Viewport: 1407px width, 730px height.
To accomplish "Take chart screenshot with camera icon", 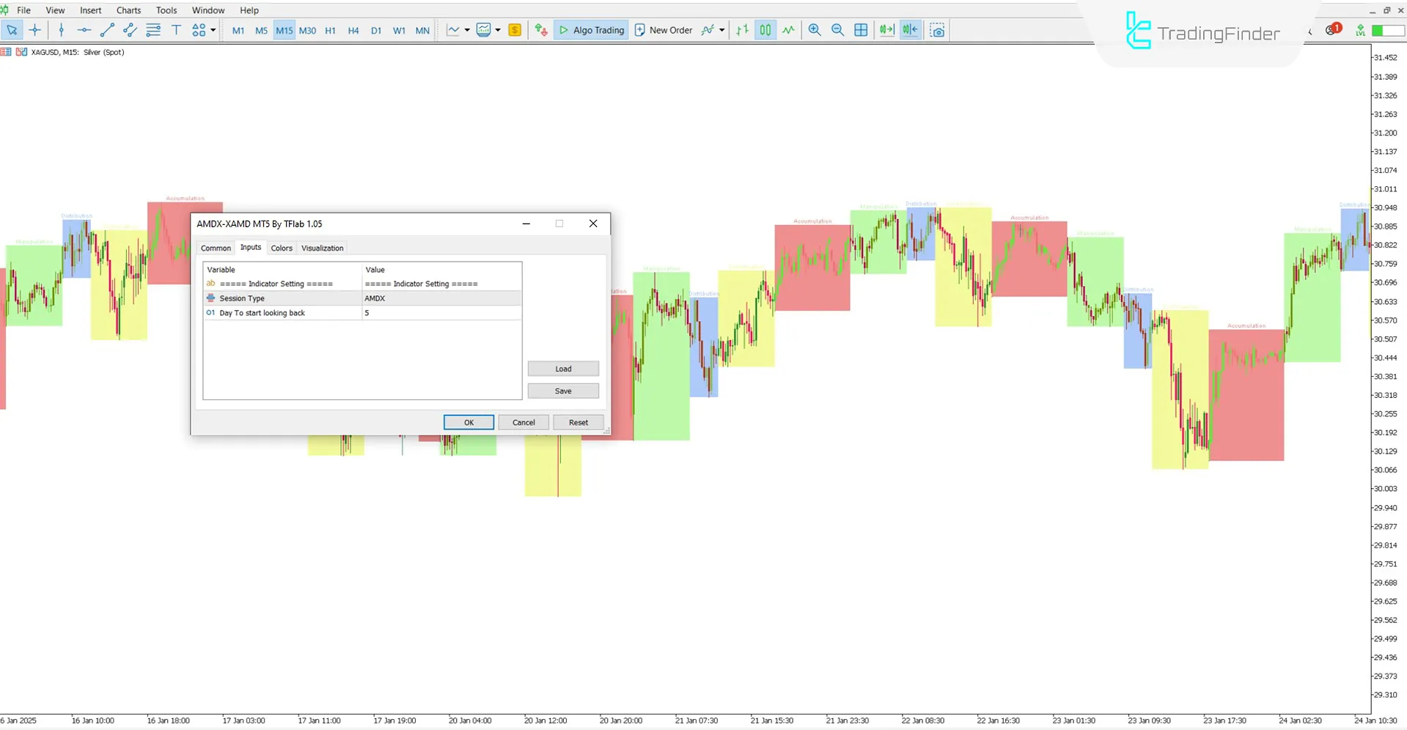I will [x=937, y=30].
